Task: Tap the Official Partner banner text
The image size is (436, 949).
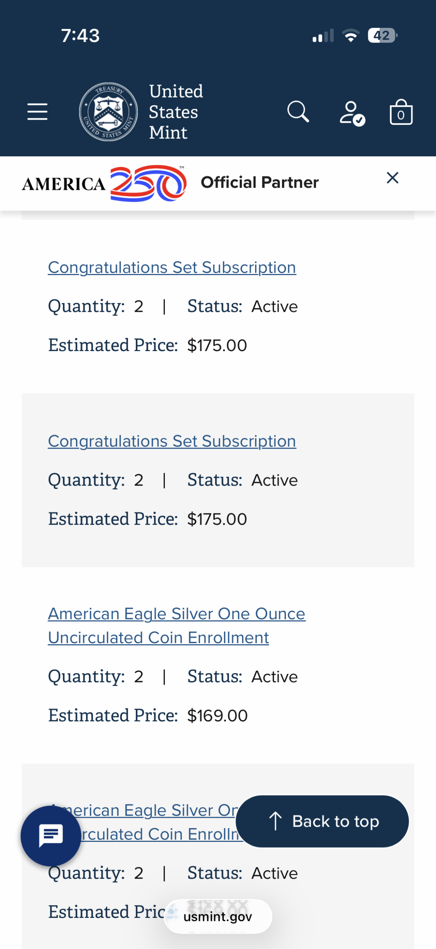Action: (x=259, y=182)
